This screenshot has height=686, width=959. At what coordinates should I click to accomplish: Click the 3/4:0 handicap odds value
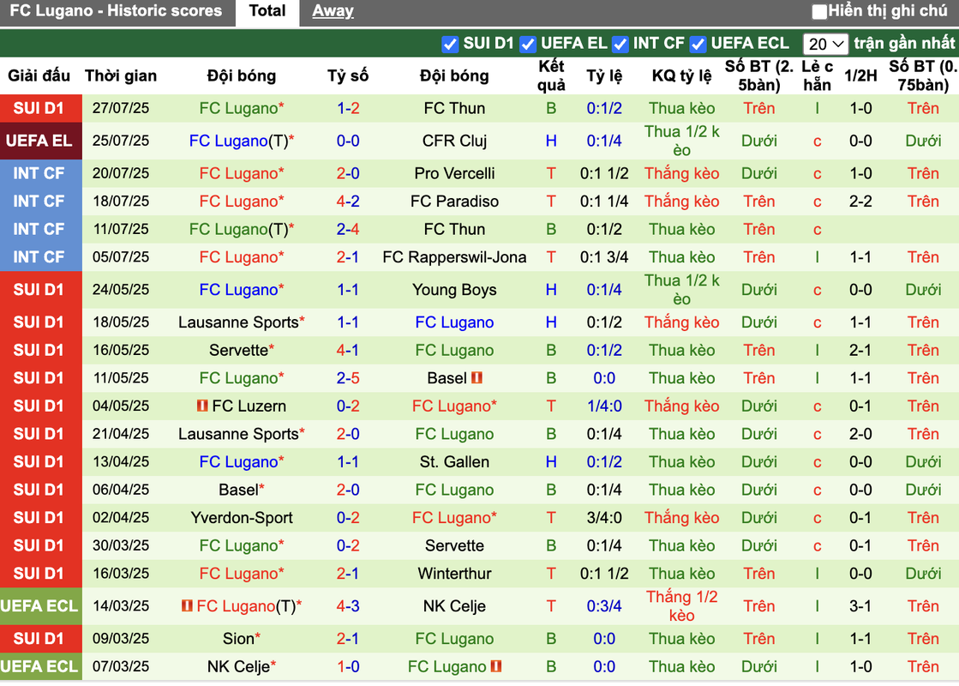coord(604,518)
